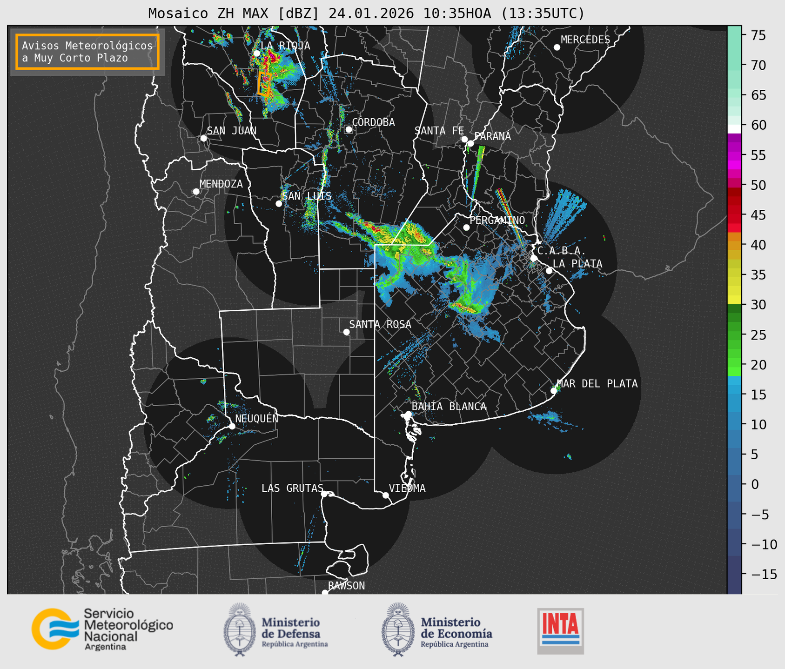Click the LAS GRUTAS marker dot

tap(324, 494)
